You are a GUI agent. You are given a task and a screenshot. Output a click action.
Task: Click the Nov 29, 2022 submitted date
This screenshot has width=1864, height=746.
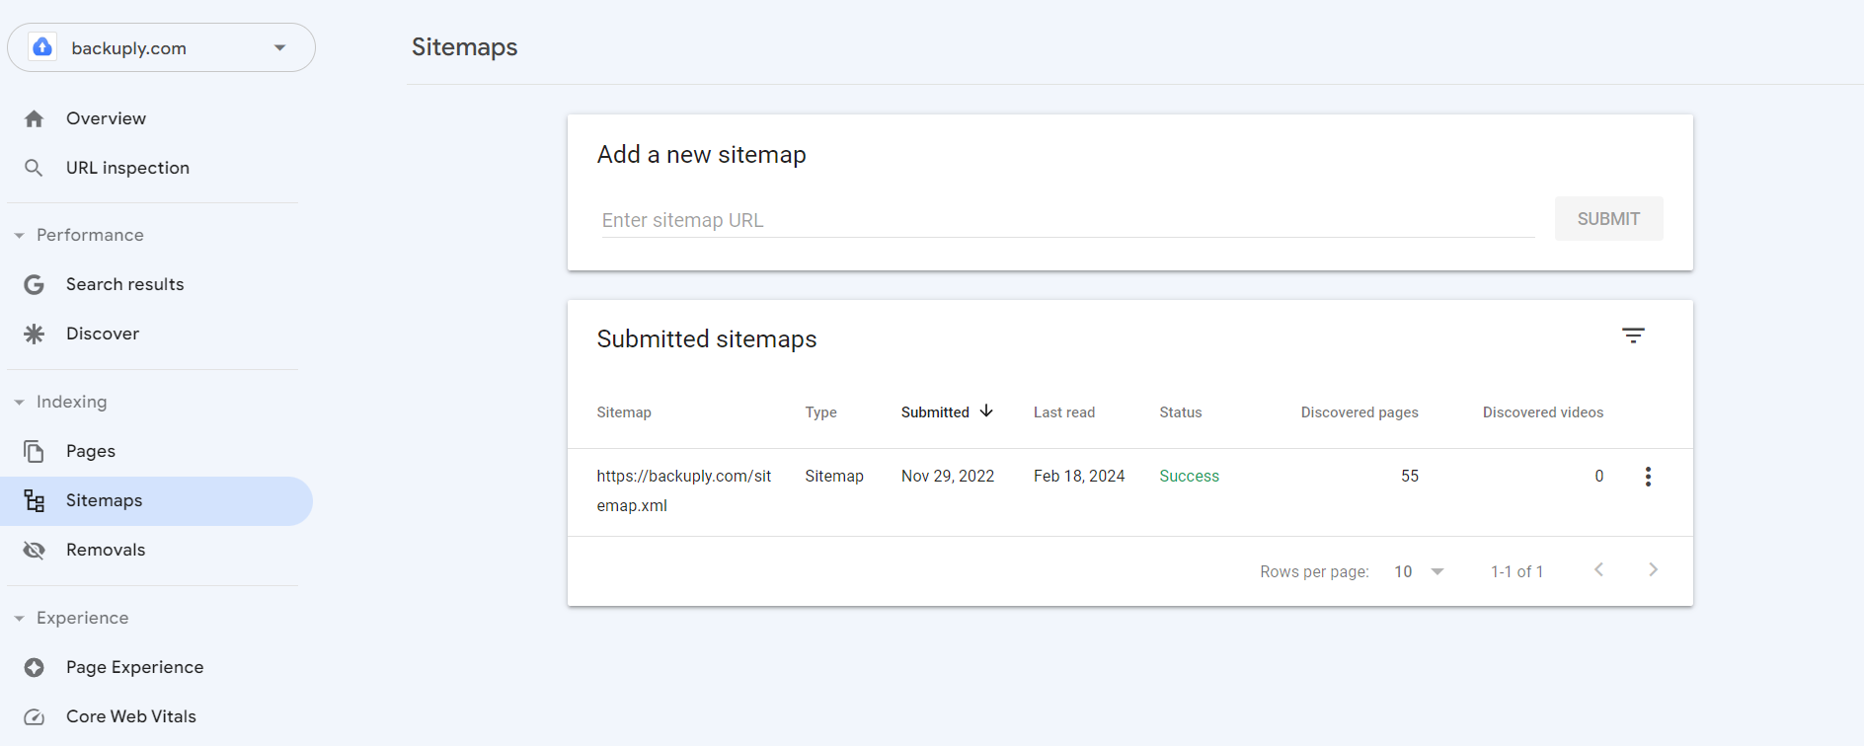pyautogui.click(x=948, y=476)
